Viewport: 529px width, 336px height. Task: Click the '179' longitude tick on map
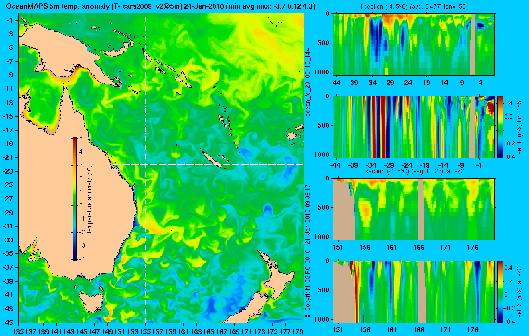[298, 332]
